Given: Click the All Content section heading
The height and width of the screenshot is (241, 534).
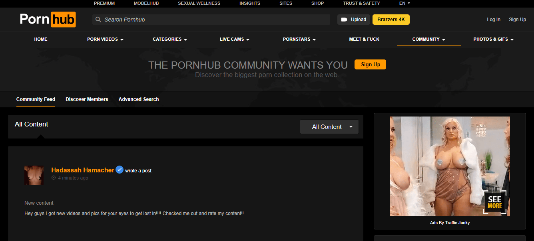Looking at the screenshot, I should pos(31,124).
